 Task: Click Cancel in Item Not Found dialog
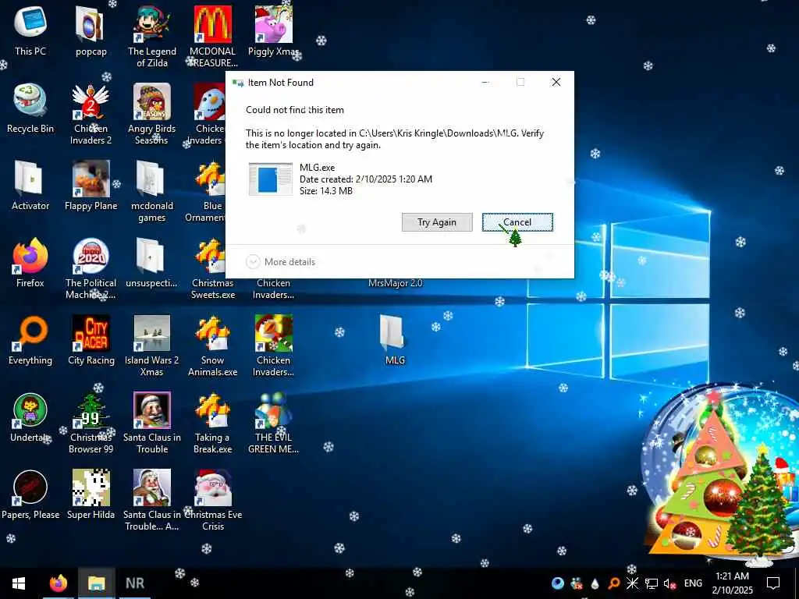click(x=517, y=222)
